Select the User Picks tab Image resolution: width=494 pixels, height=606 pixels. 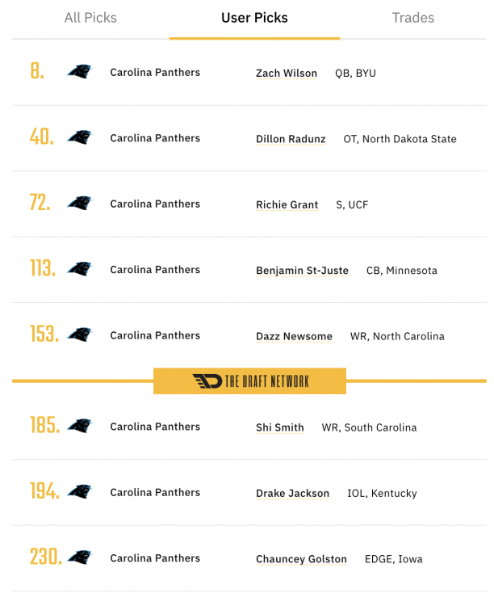[x=254, y=18]
